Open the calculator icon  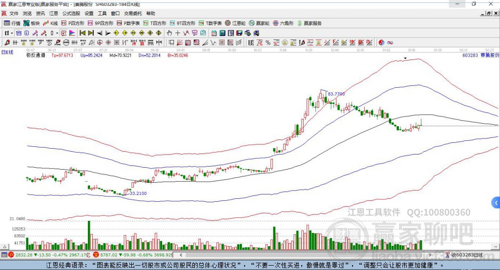(x=223, y=33)
